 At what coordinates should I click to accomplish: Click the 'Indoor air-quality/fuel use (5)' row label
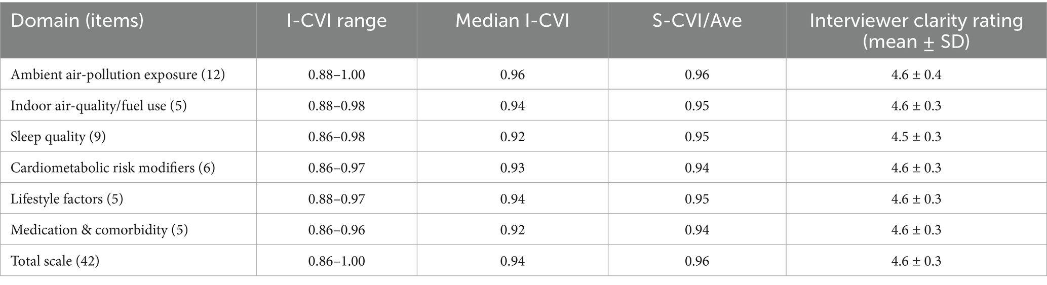coord(98,106)
